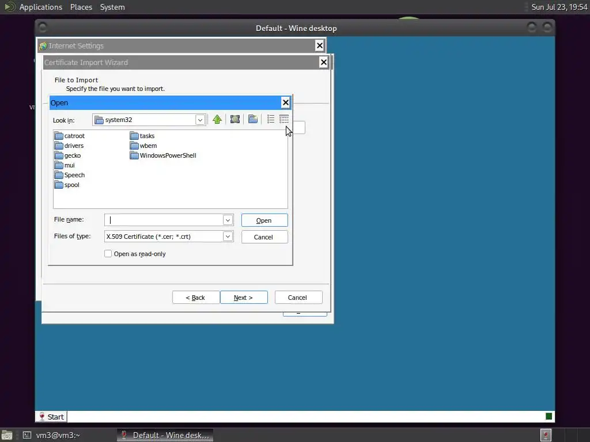Click the Internet Settings globe icon

tap(43, 46)
